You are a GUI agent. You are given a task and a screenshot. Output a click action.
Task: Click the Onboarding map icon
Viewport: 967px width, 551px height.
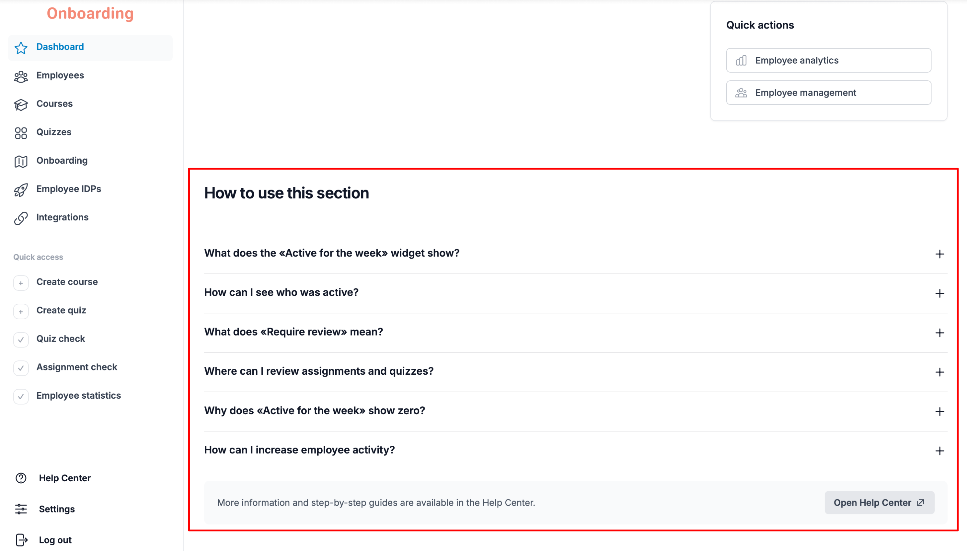click(x=21, y=161)
